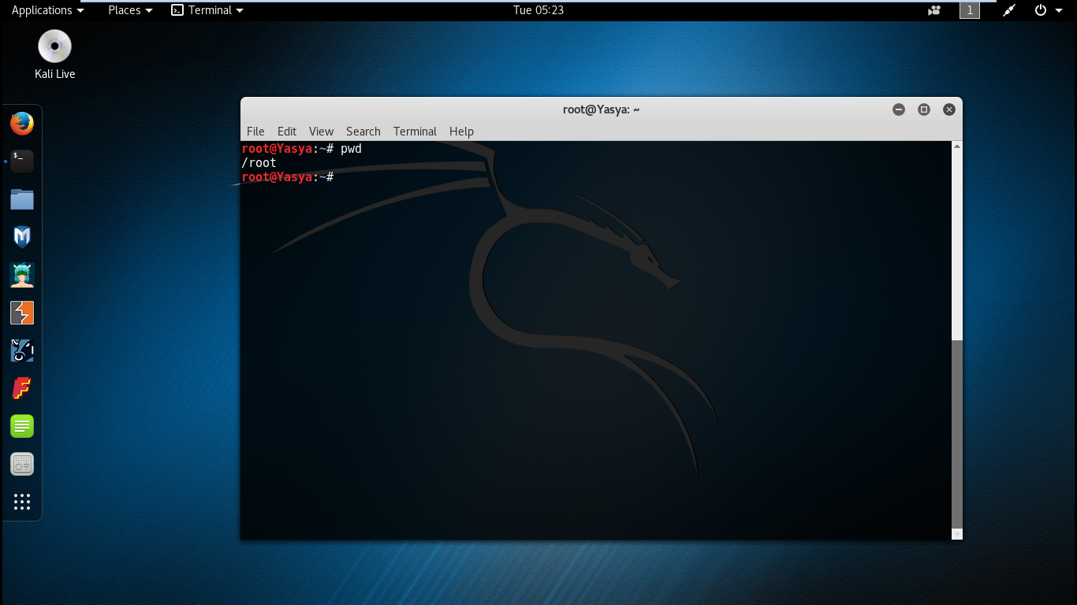This screenshot has width=1077, height=605.
Task: Open the View menu in terminal
Action: 321,132
